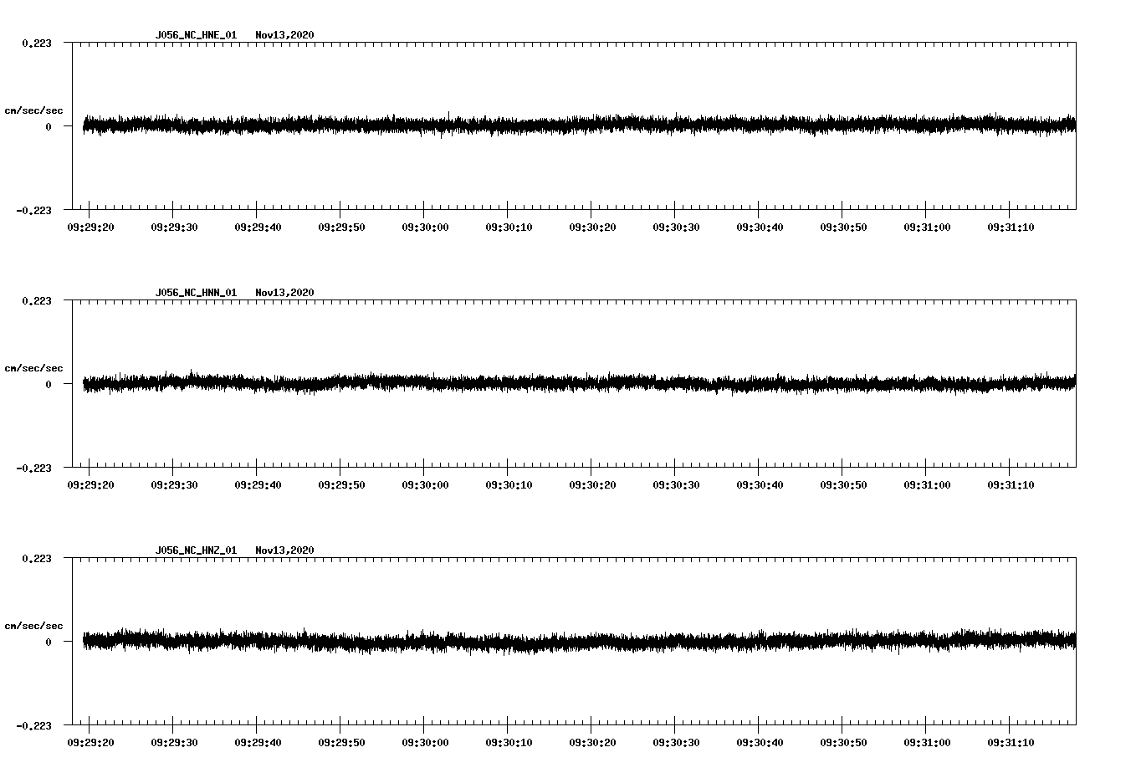The height and width of the screenshot is (773, 1136).
Task: Select the J056_NC_HNZ_01 channel title label
Action: pyautogui.click(x=195, y=549)
